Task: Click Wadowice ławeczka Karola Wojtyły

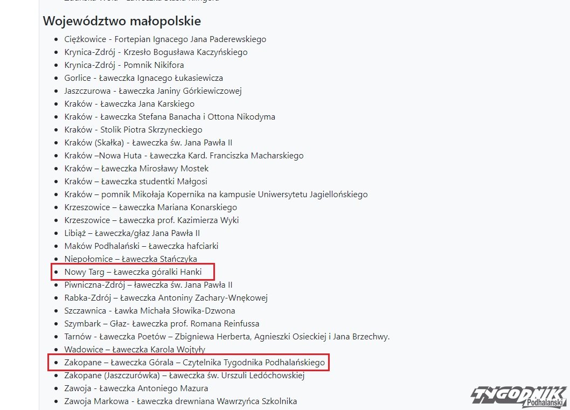Action: click(135, 349)
